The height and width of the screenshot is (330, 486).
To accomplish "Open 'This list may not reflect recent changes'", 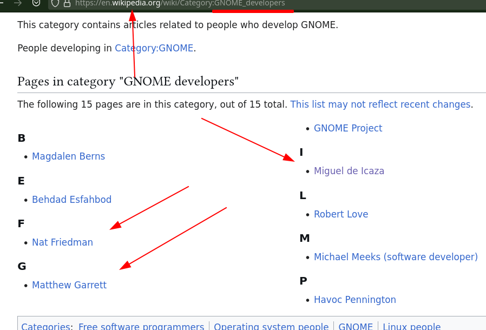I will point(380,104).
